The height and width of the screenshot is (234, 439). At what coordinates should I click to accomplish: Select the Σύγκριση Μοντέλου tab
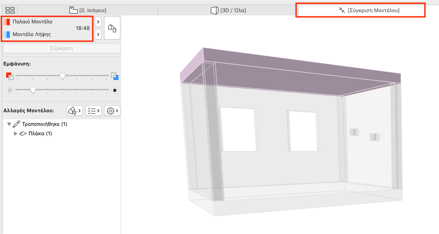click(x=369, y=10)
